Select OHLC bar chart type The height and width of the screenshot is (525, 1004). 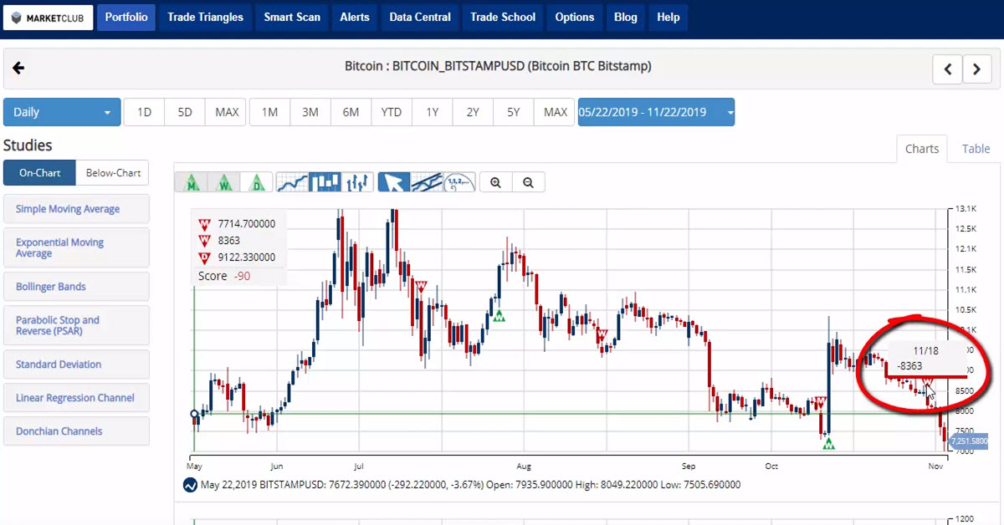pyautogui.click(x=357, y=182)
